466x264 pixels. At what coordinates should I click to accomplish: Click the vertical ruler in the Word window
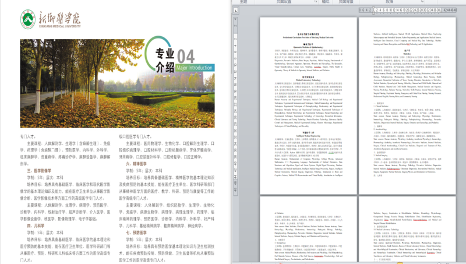235,106
